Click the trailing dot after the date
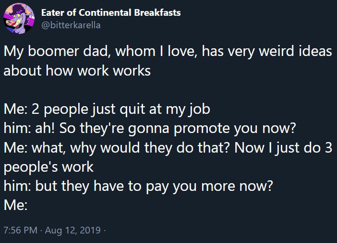337x243 pixels. click(105, 231)
